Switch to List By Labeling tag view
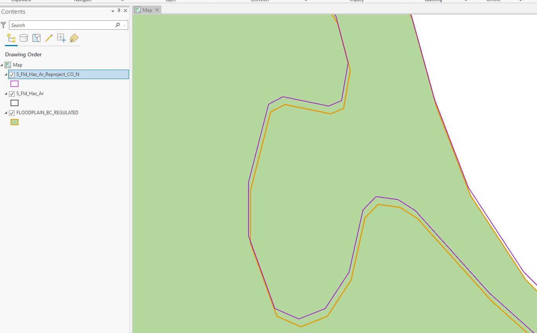The height and width of the screenshot is (333, 537). tap(74, 38)
